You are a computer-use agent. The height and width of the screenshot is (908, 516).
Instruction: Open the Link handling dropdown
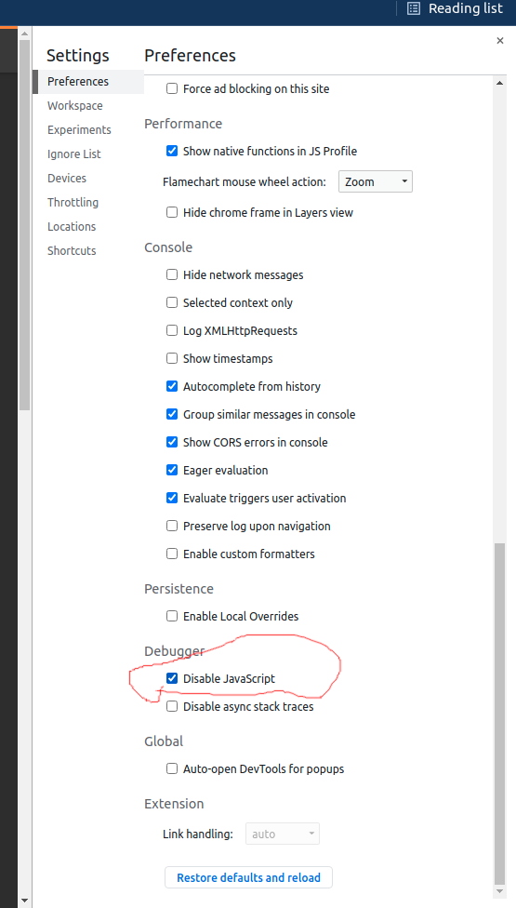click(283, 834)
